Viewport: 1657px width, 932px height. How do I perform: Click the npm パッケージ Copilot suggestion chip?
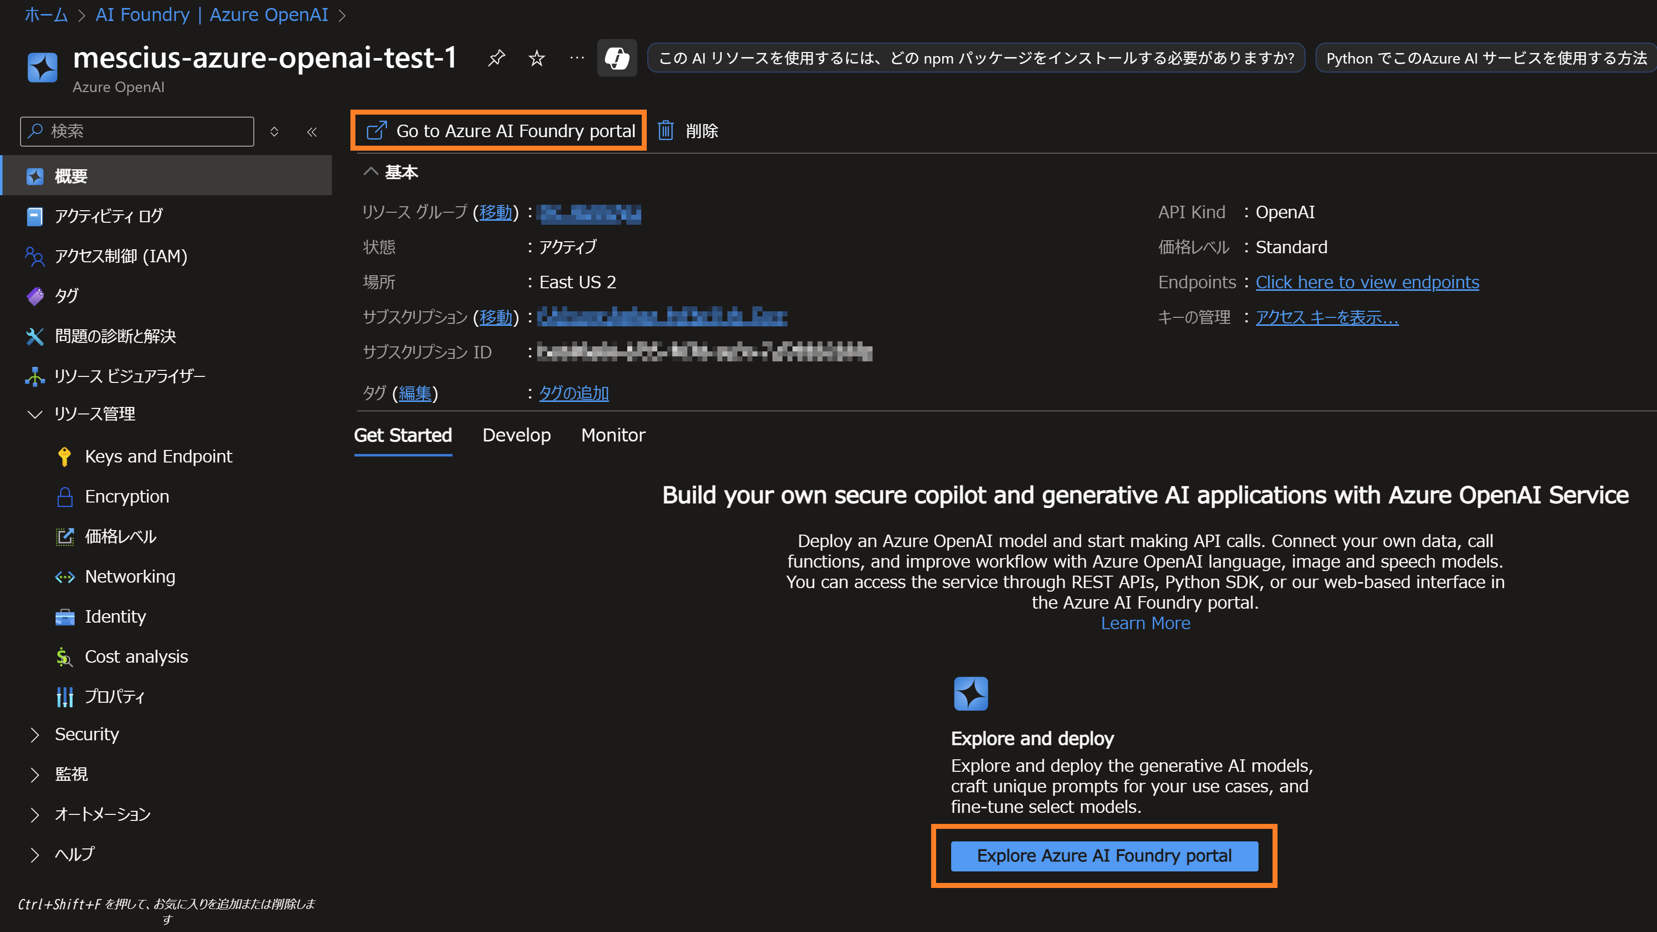coord(976,58)
